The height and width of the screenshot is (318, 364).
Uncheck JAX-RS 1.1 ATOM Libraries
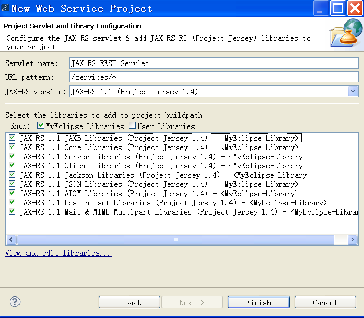12,193
